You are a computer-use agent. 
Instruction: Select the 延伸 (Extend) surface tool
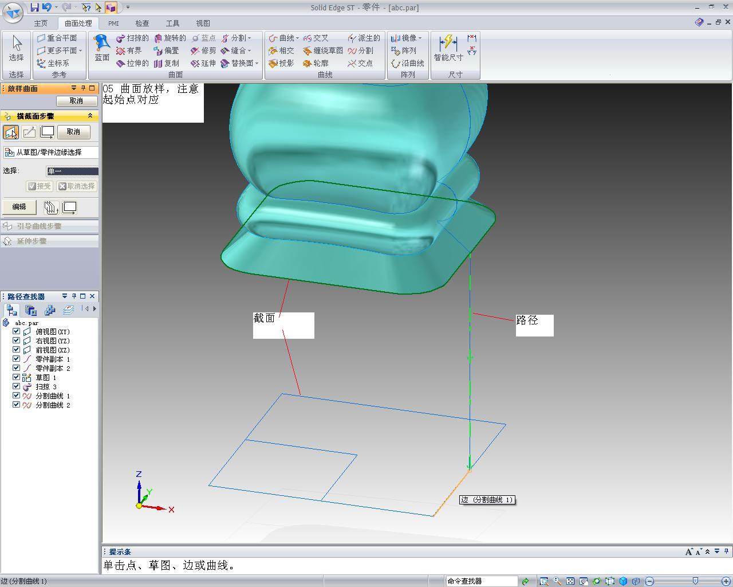point(203,63)
